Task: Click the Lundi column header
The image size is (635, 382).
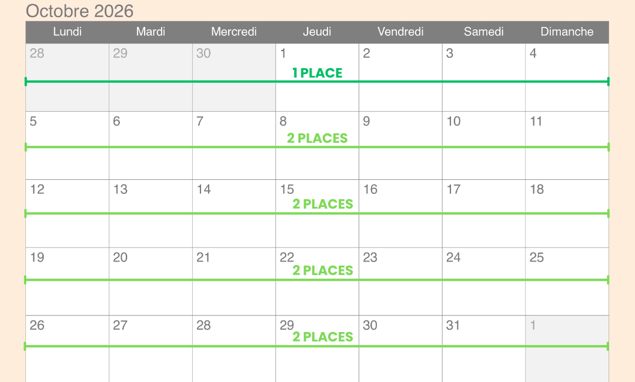Action: click(x=68, y=32)
